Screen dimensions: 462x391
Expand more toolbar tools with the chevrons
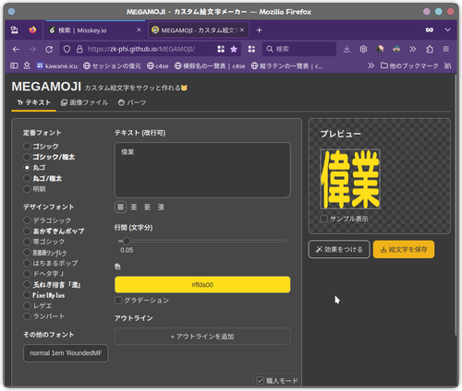point(413,49)
